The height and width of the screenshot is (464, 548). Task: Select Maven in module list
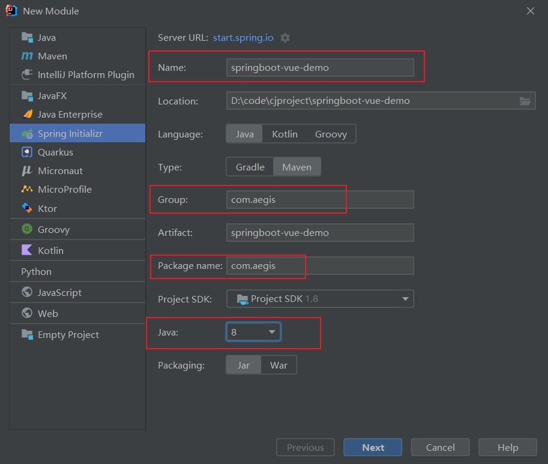tap(77, 56)
